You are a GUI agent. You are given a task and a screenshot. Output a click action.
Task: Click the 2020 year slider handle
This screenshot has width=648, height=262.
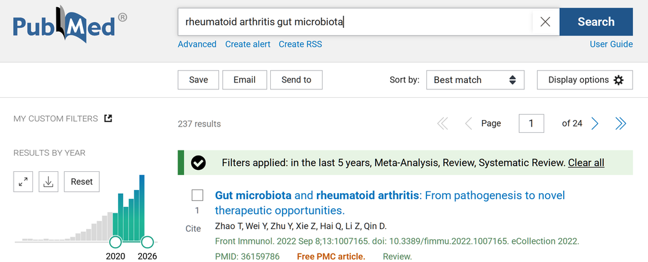point(115,243)
